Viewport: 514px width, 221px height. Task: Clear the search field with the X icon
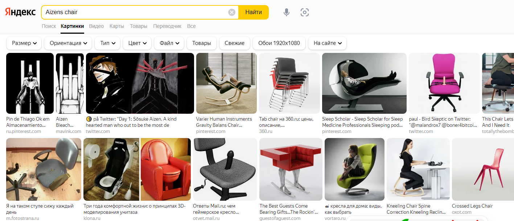pos(232,12)
